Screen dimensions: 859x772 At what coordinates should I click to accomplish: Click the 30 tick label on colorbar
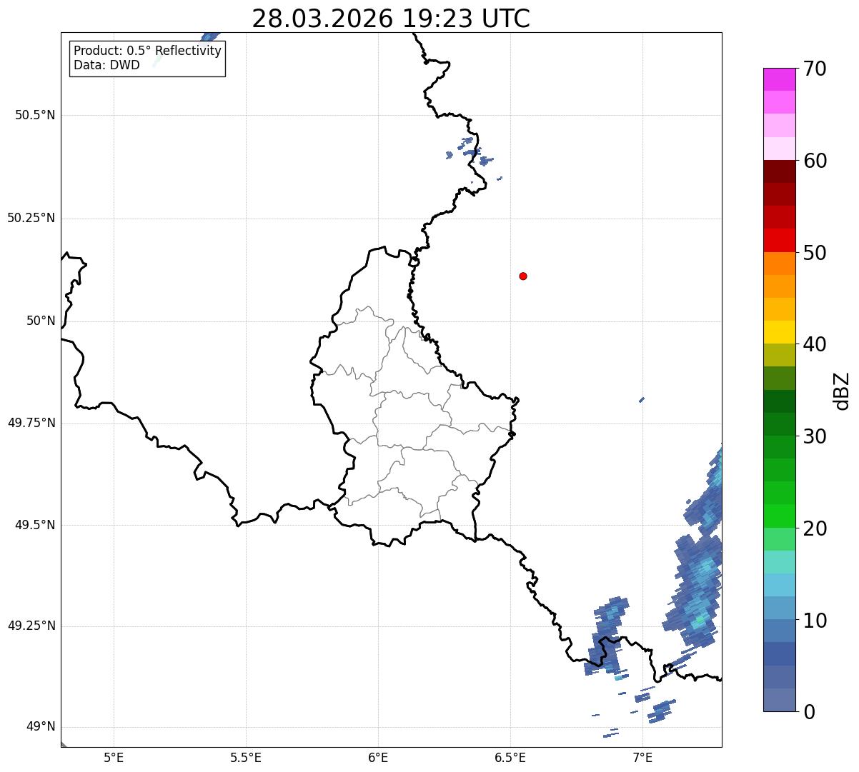click(815, 436)
